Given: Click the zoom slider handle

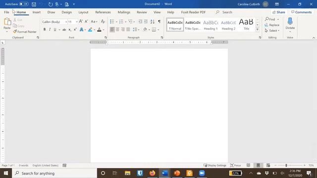Looking at the screenshot, I should [286, 165].
